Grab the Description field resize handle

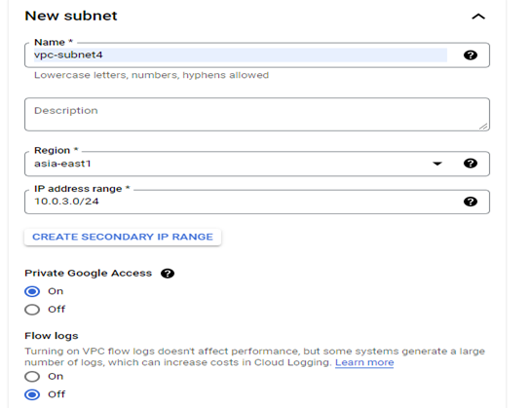coord(483,127)
